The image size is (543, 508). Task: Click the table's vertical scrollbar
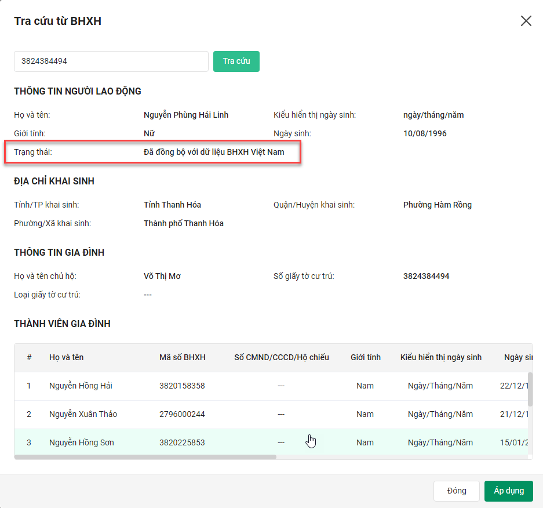click(530, 389)
